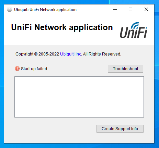
Task: Click the red start-up failed warning icon
Action: (17, 69)
